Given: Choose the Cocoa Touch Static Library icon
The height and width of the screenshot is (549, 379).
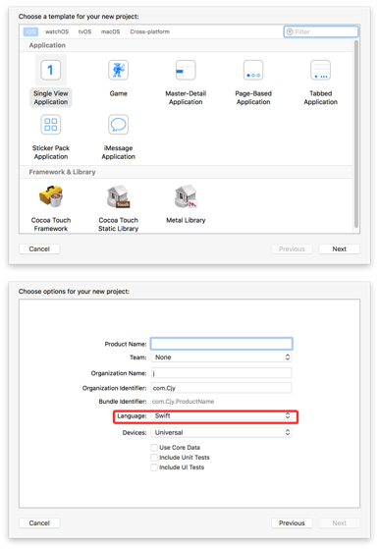Looking at the screenshot, I should (118, 196).
